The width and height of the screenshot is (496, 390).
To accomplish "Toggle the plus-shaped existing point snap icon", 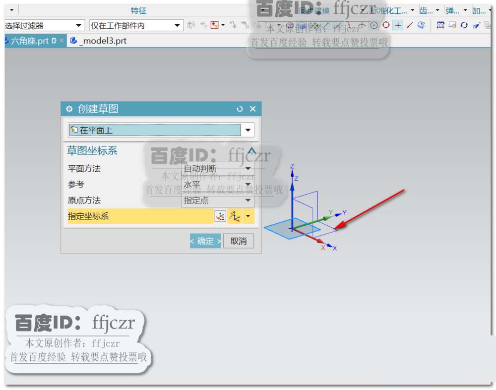I will pyautogui.click(x=398, y=25).
